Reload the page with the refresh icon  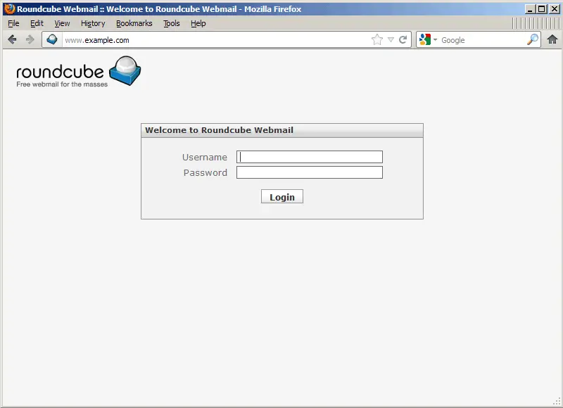click(403, 39)
